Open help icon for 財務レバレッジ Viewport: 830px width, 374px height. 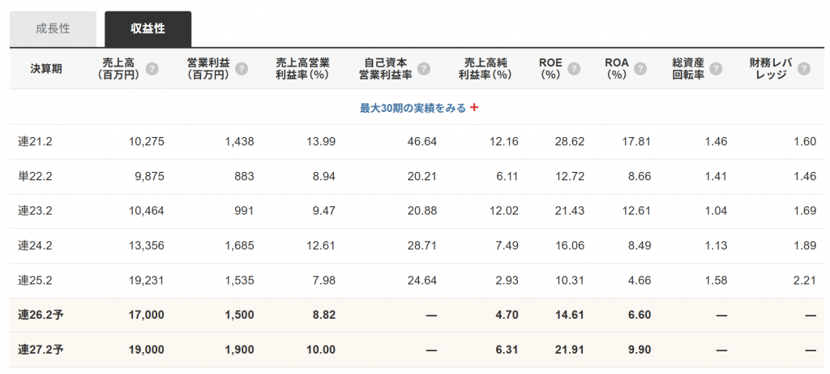click(803, 69)
